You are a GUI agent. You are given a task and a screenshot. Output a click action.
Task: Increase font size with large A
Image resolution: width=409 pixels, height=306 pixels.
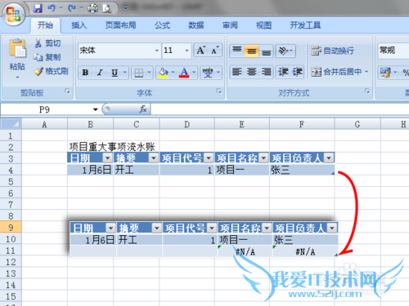tap(201, 50)
